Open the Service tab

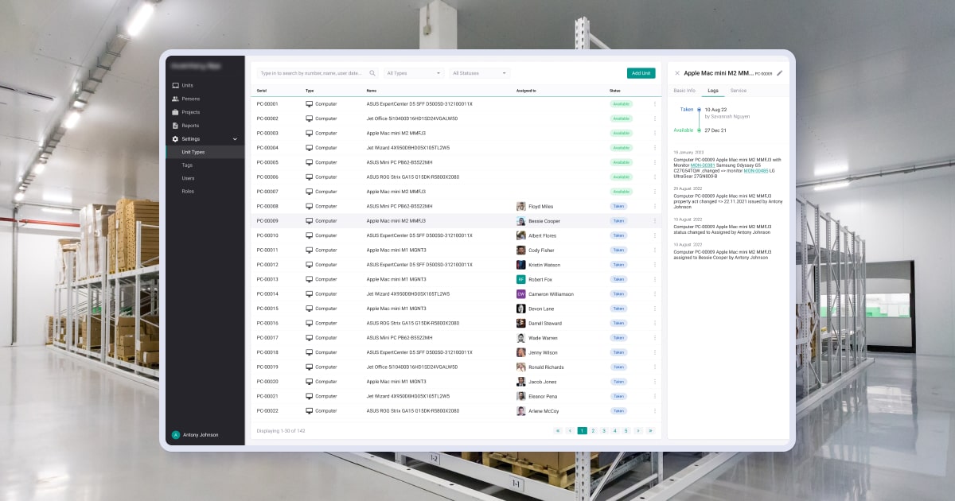(739, 91)
